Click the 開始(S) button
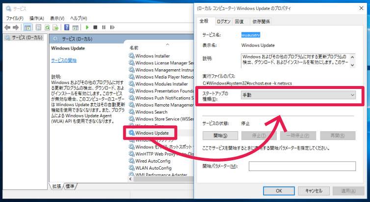The height and width of the screenshot is (202, 370). tap(220, 136)
